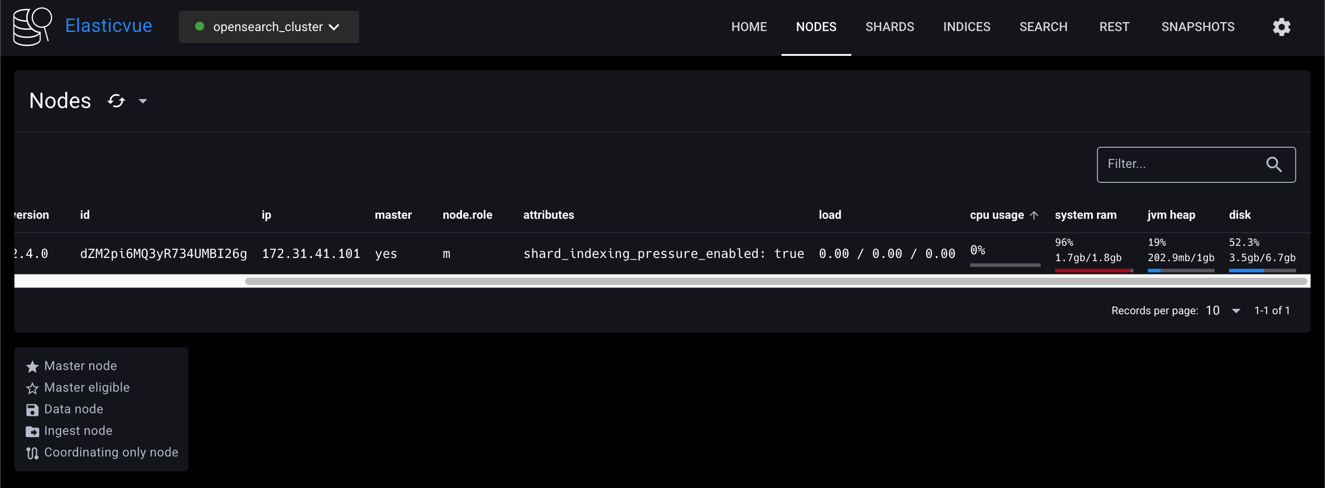The width and height of the screenshot is (1325, 488).
Task: Click the disk usage progress bar
Action: 1262,270
